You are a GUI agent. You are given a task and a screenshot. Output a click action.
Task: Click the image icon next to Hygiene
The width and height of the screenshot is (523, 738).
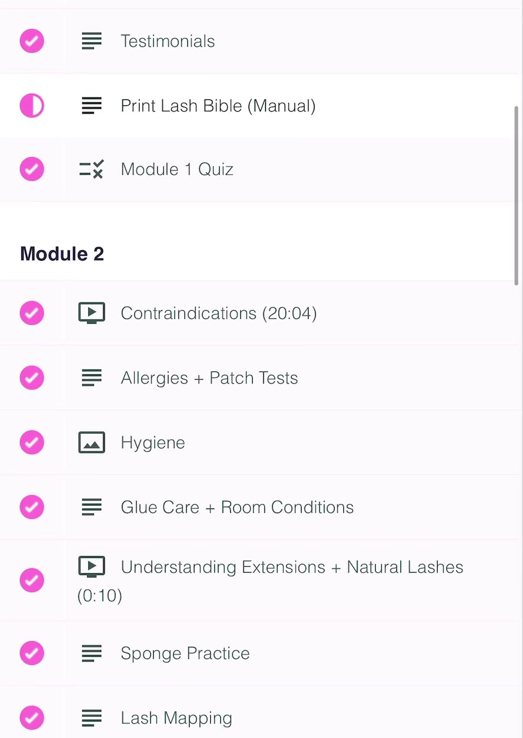click(91, 443)
